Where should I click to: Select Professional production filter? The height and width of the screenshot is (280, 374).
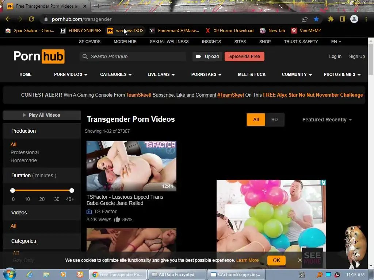(24, 152)
